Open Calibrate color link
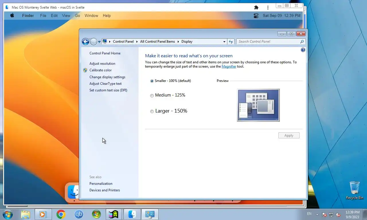 tap(100, 70)
